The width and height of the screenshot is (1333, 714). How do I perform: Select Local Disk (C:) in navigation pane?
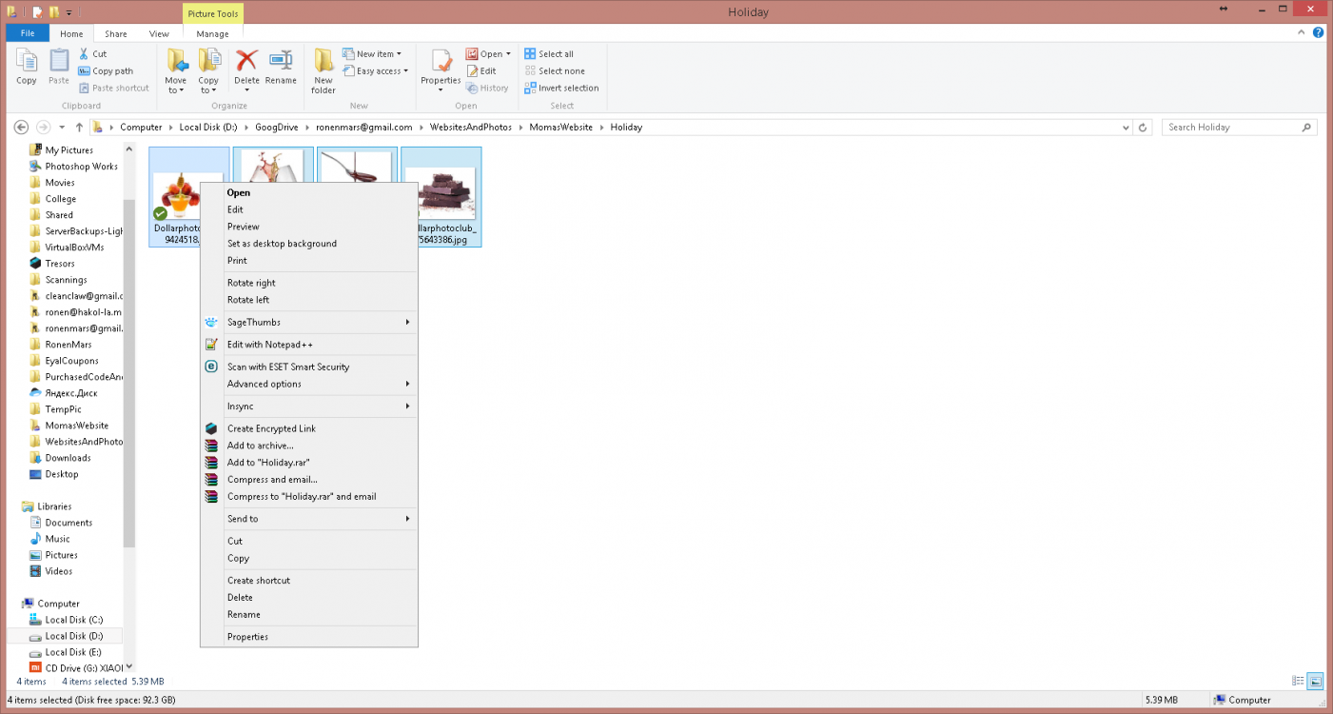73,620
